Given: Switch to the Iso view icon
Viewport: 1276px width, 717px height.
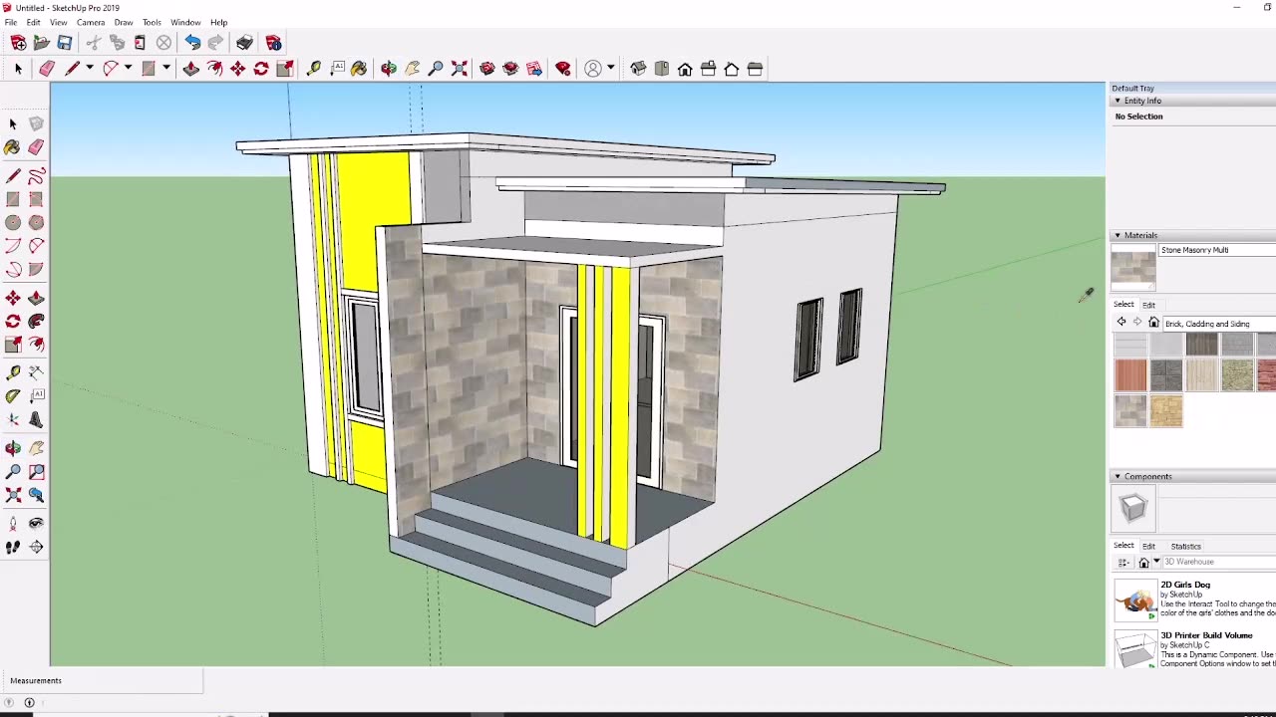Looking at the screenshot, I should 638,69.
